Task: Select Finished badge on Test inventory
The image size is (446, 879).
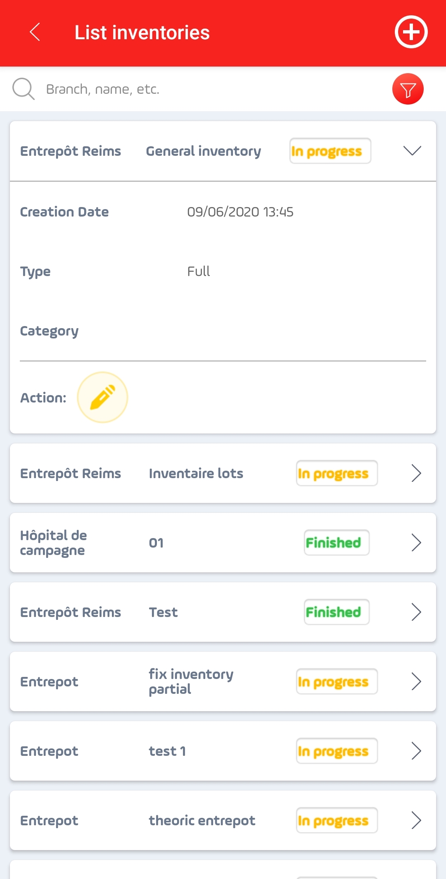Action: tap(337, 612)
